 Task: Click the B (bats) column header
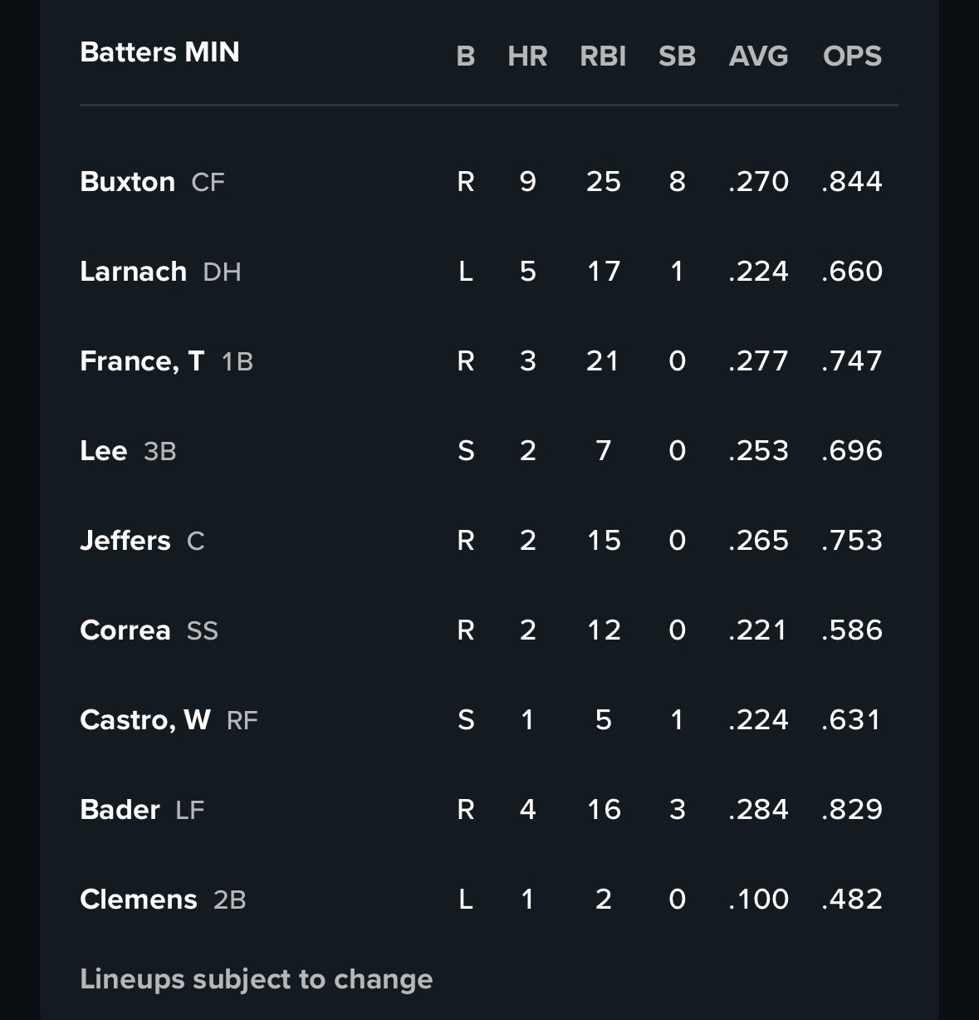coord(466,56)
